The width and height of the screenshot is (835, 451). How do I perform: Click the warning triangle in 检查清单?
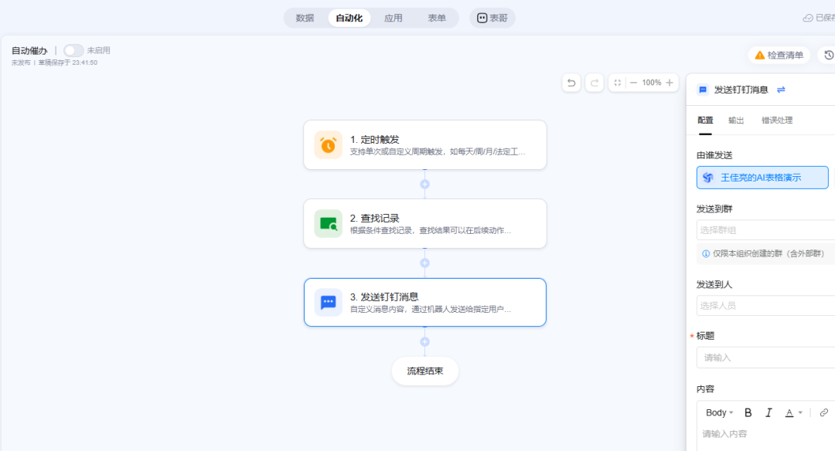tap(760, 55)
